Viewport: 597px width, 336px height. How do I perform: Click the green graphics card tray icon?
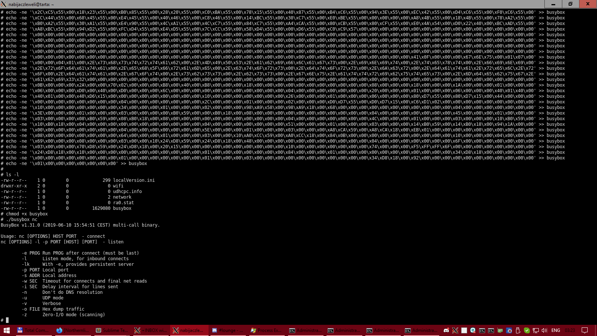point(500,330)
